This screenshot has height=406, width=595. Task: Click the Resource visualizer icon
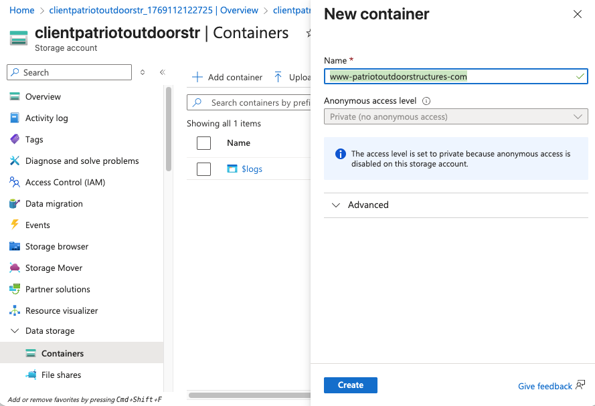pos(15,310)
